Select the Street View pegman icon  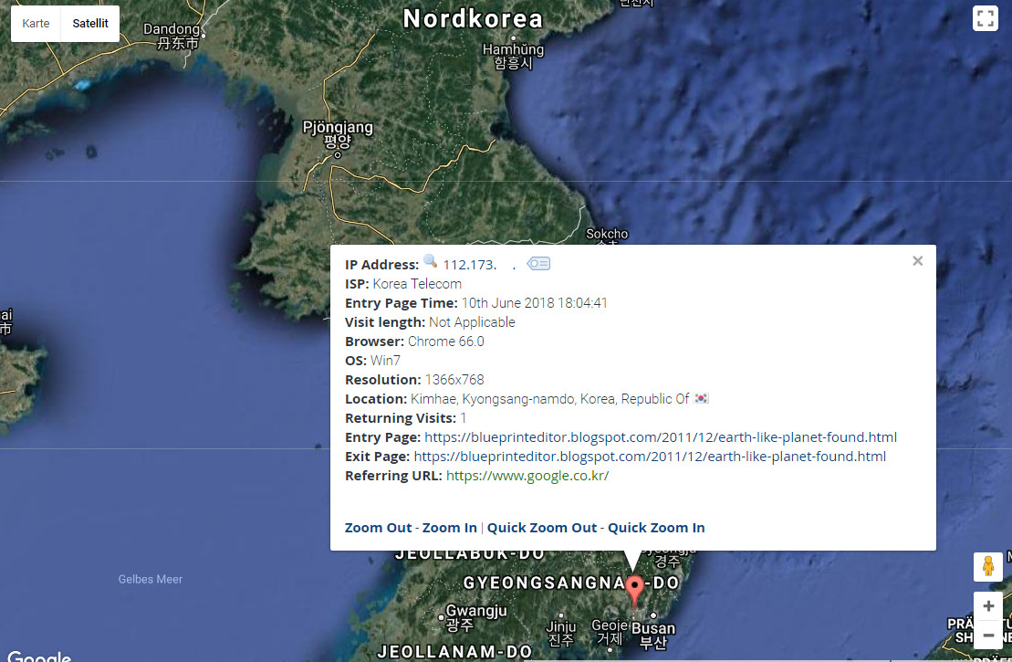(987, 566)
